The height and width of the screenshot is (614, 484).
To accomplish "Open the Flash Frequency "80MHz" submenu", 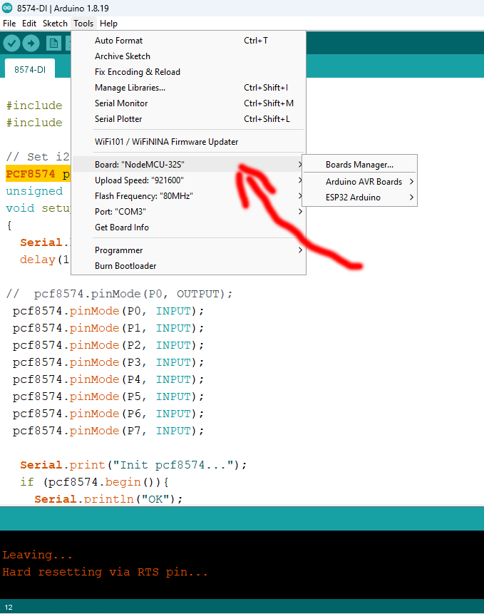I will tap(143, 196).
